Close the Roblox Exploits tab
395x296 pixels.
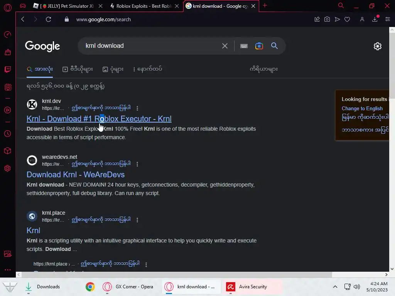(x=177, y=6)
